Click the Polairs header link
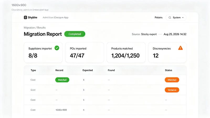The image size is (210, 118). pyautogui.click(x=159, y=18)
